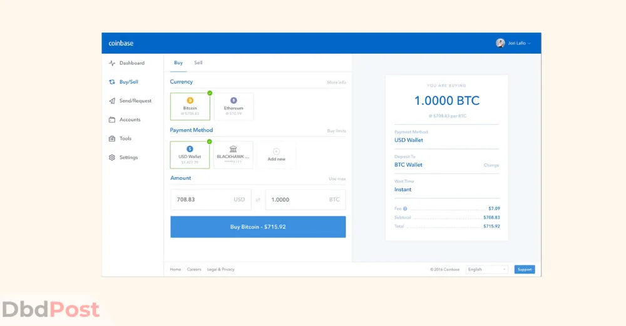Image resolution: width=626 pixels, height=326 pixels.
Task: Select the Bitcoin currency card
Action: (190, 106)
